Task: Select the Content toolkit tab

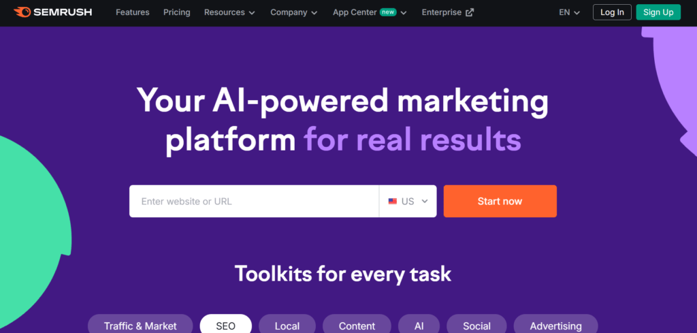Action: point(357,326)
